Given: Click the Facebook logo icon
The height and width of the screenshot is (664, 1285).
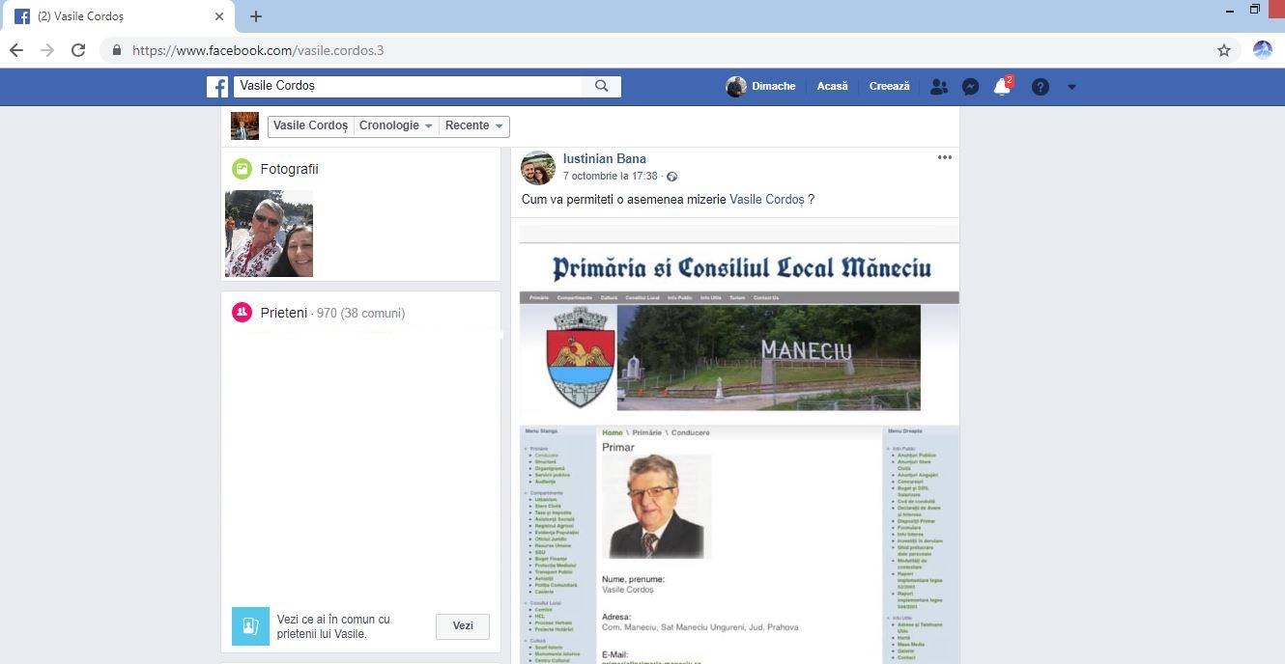Looking at the screenshot, I should click(x=217, y=87).
